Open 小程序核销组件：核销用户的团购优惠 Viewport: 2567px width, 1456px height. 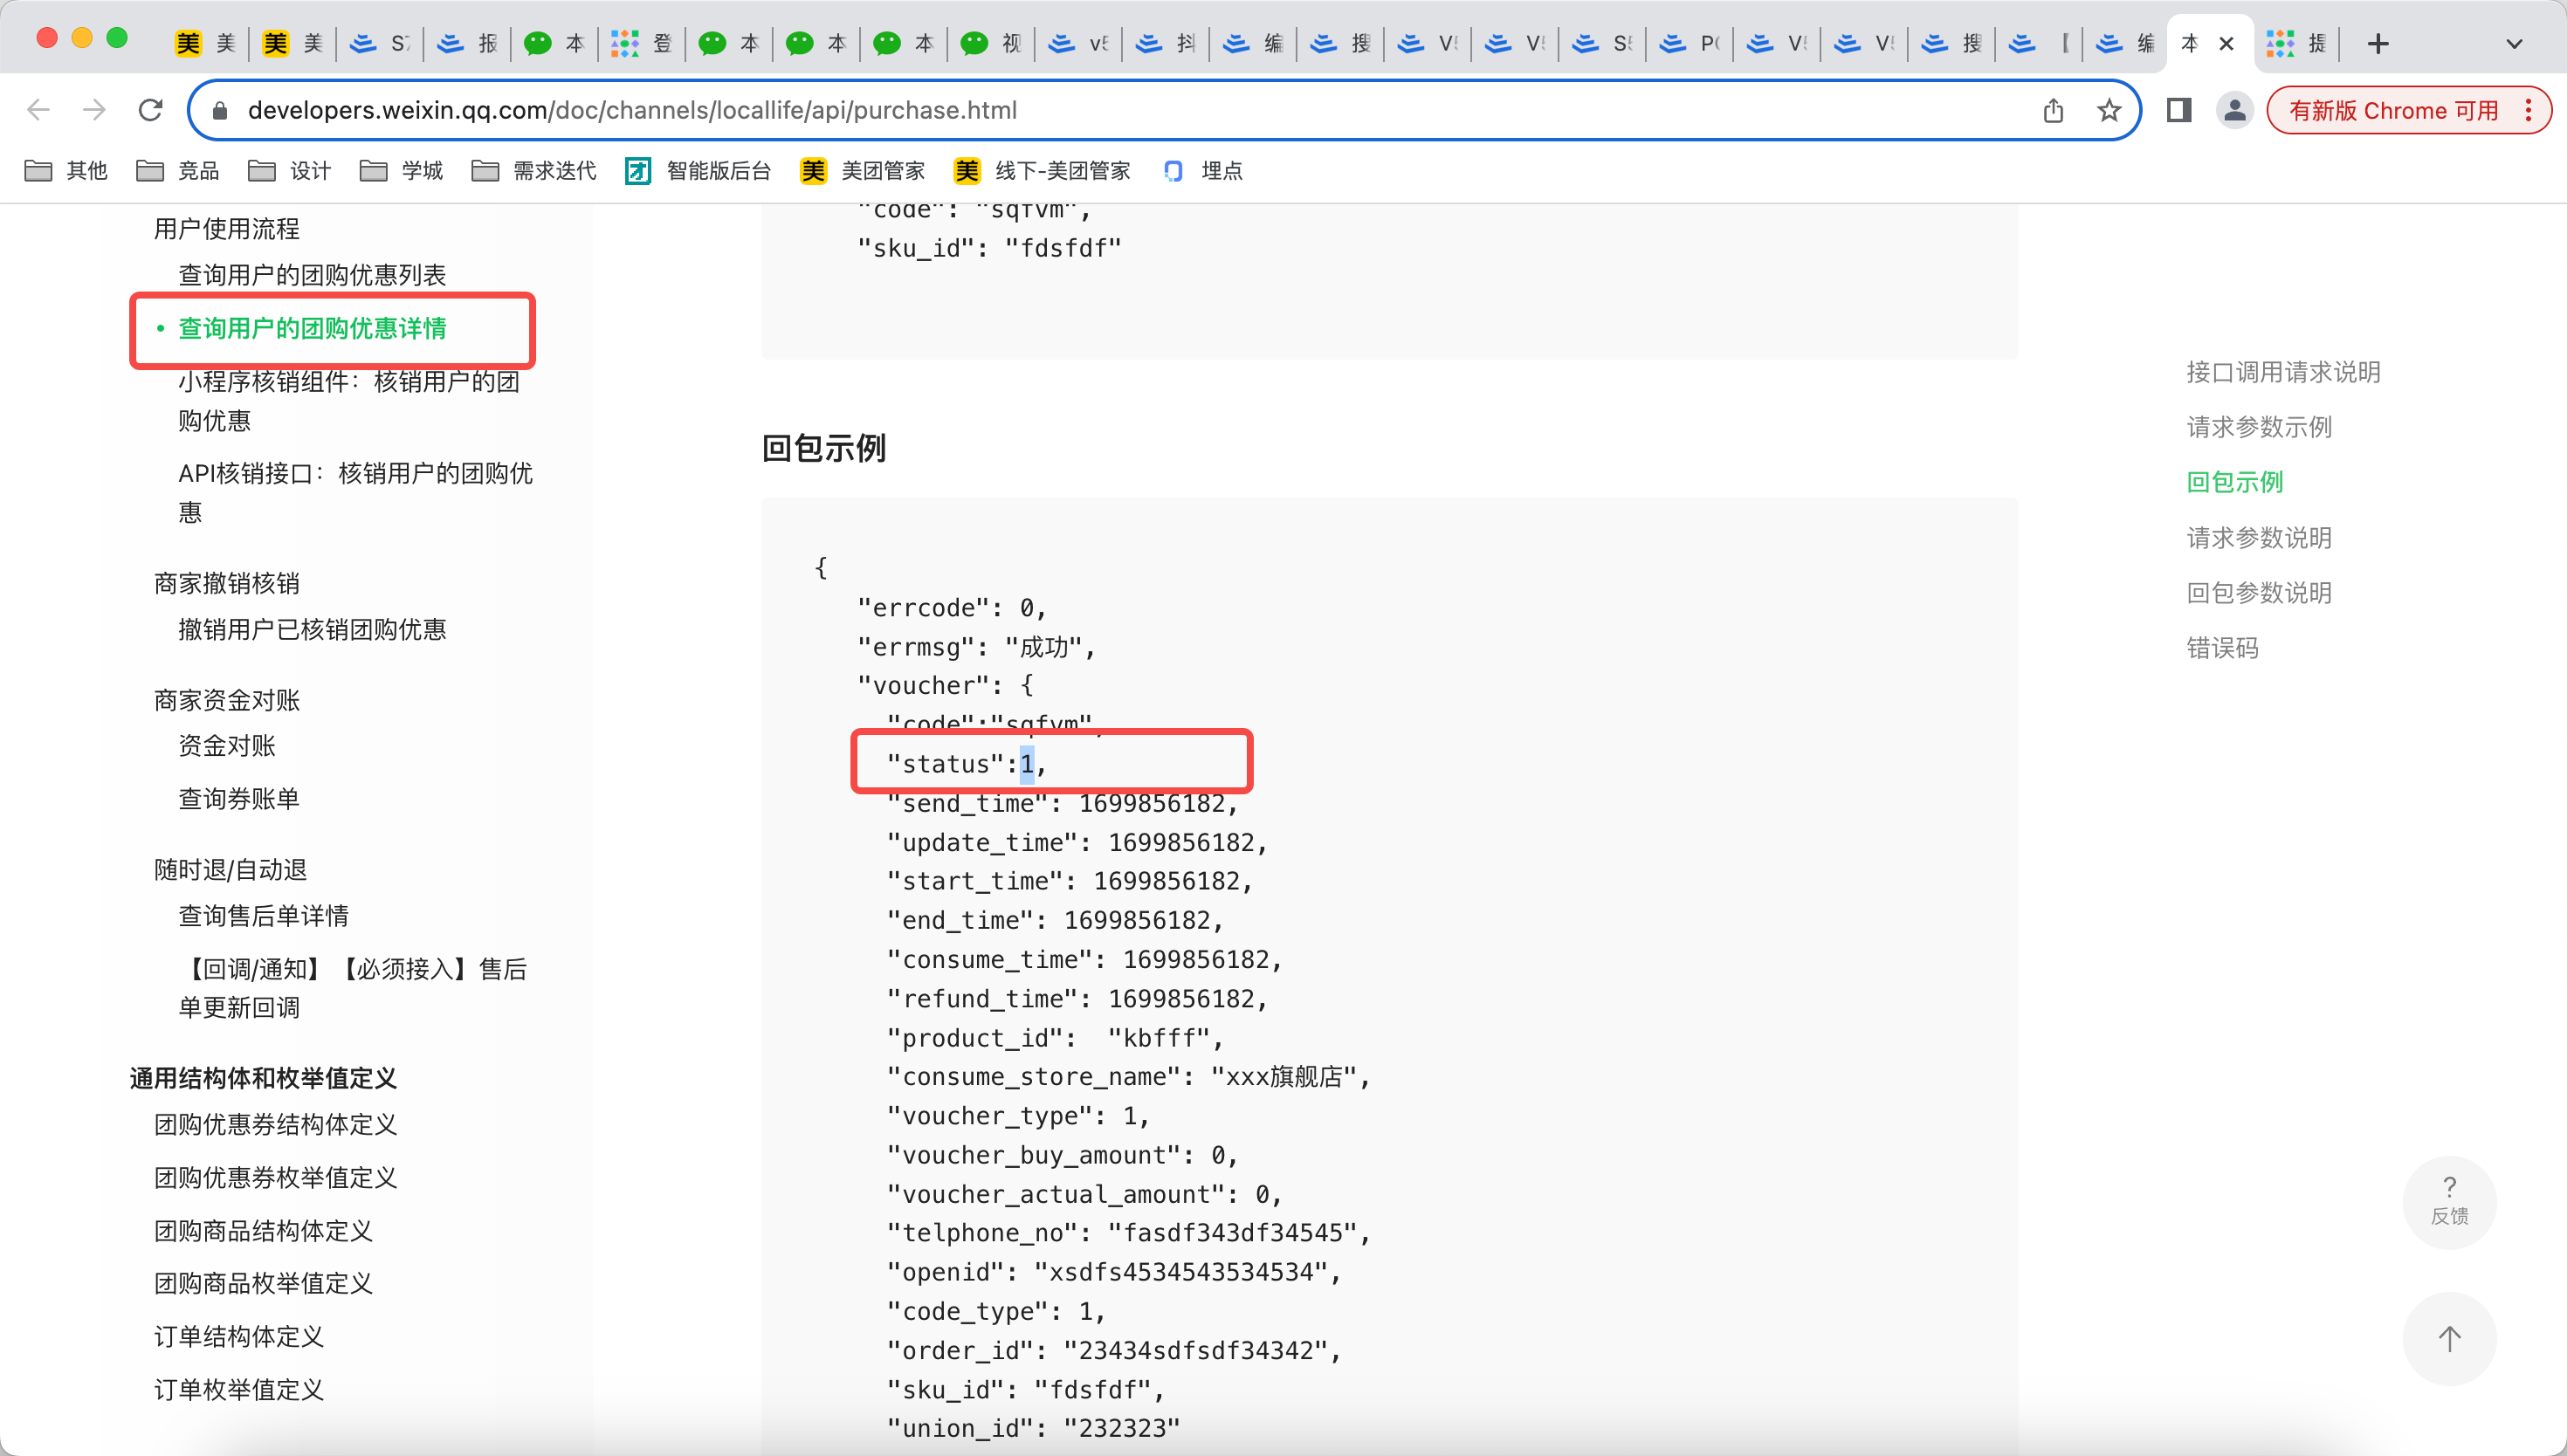click(x=349, y=401)
